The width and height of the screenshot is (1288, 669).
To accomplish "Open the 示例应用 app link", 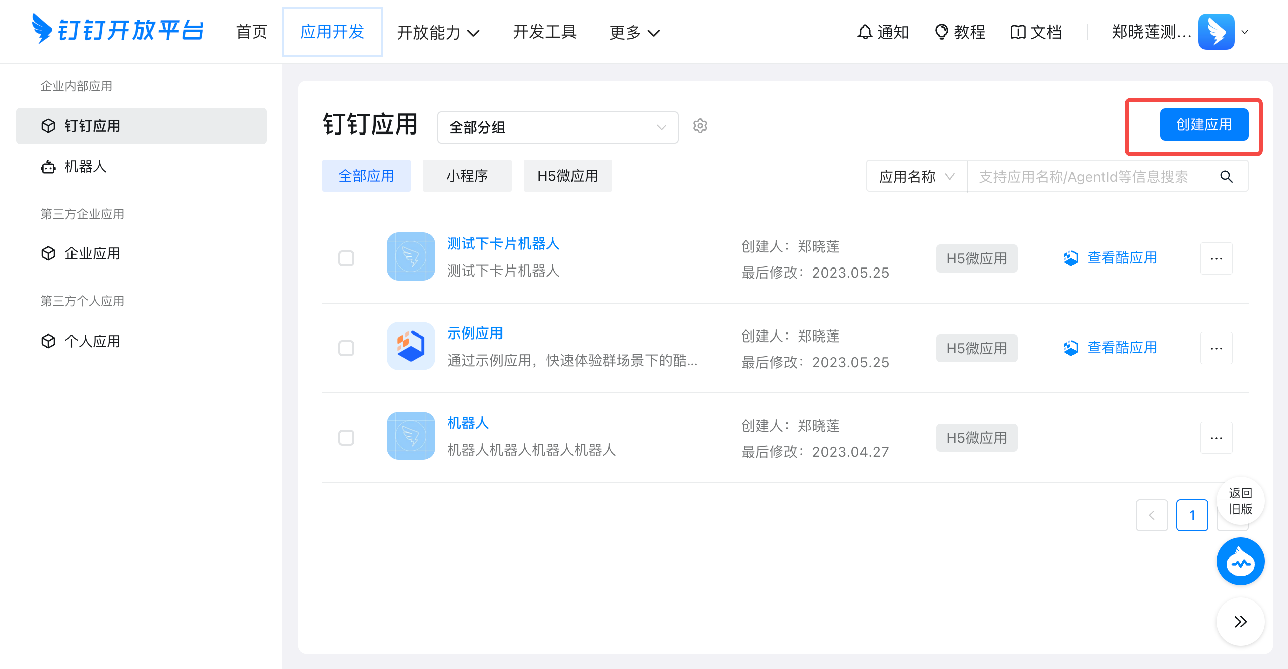I will click(x=475, y=333).
